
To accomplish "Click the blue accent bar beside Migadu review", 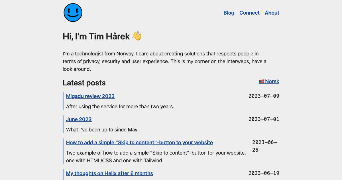I will coord(63,101).
